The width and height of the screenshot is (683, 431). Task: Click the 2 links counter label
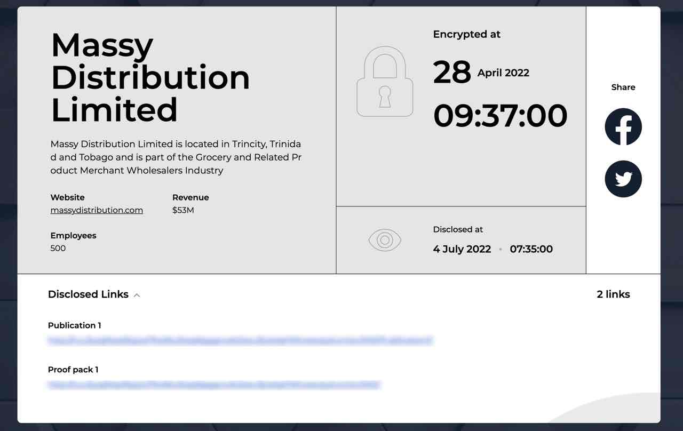613,294
